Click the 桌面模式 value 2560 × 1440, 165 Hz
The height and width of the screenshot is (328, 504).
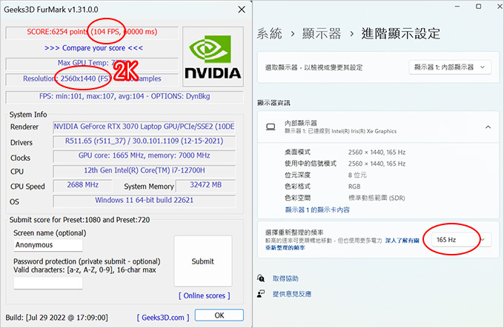(377, 152)
